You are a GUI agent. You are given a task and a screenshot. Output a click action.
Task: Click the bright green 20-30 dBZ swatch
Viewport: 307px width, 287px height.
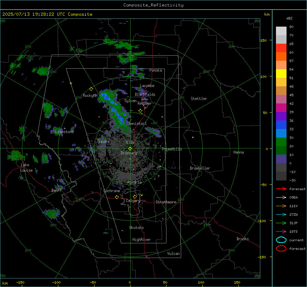281,142
